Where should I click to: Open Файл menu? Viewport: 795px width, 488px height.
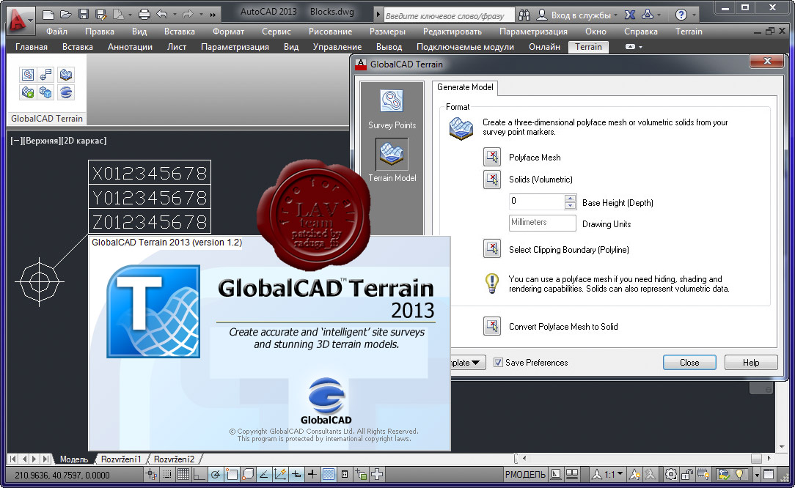56,32
